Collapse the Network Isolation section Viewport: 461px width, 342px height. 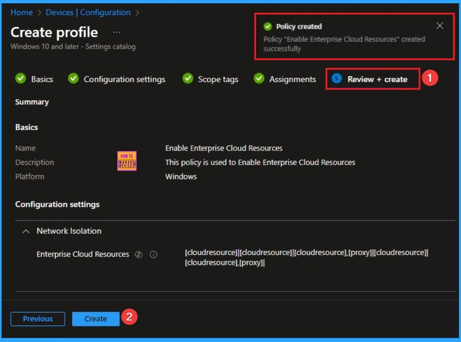tap(25, 231)
